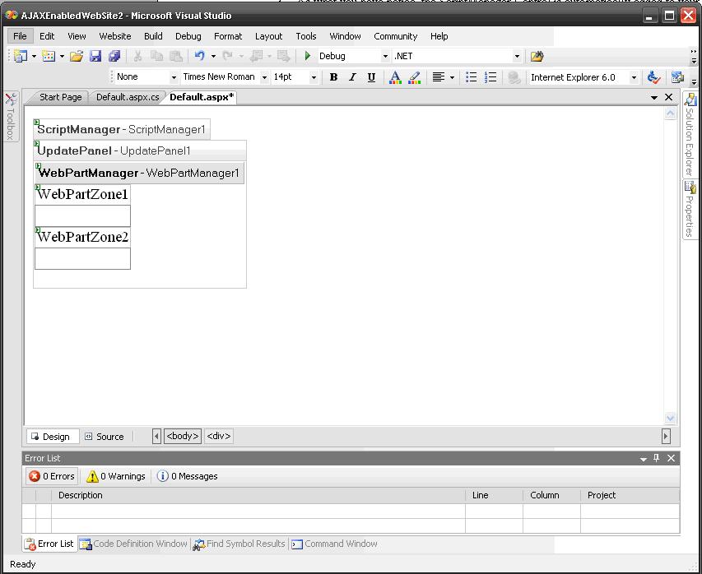Open the WebPartZone1 smart tag arrow
Viewport: 702px width, 574px height.
(x=38, y=187)
